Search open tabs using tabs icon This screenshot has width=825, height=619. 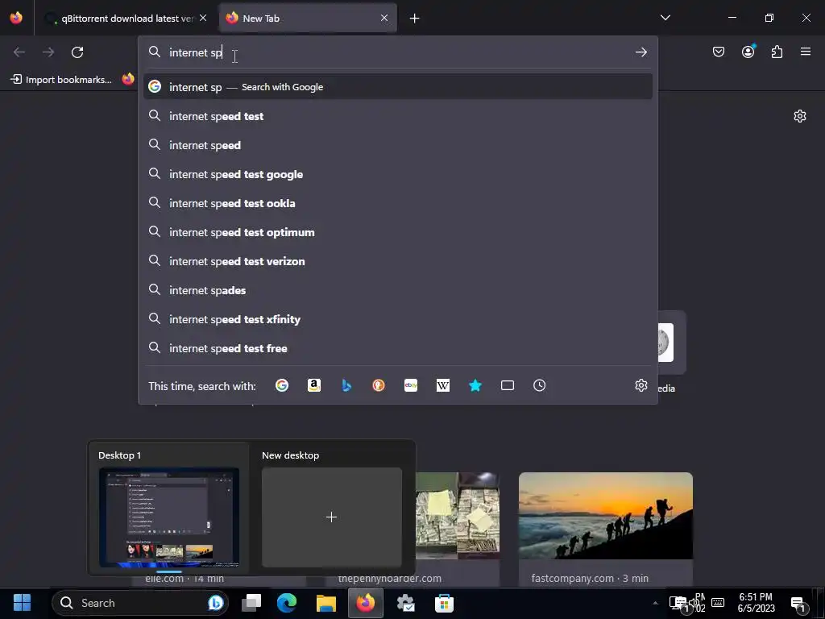click(x=508, y=386)
